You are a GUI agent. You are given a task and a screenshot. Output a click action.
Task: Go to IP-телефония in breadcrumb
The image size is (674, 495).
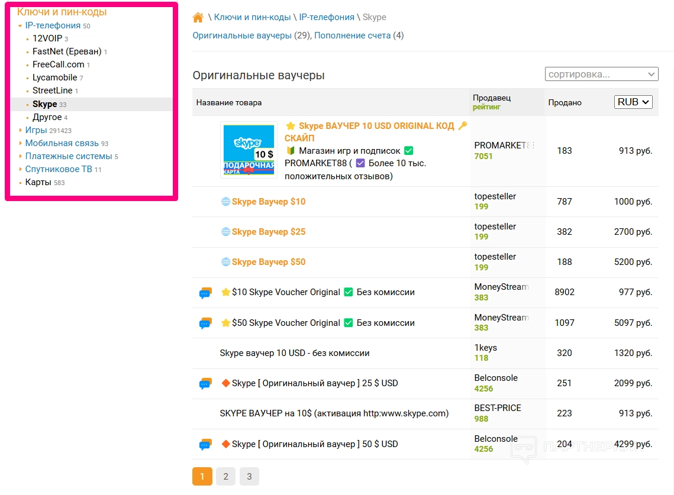tap(327, 17)
